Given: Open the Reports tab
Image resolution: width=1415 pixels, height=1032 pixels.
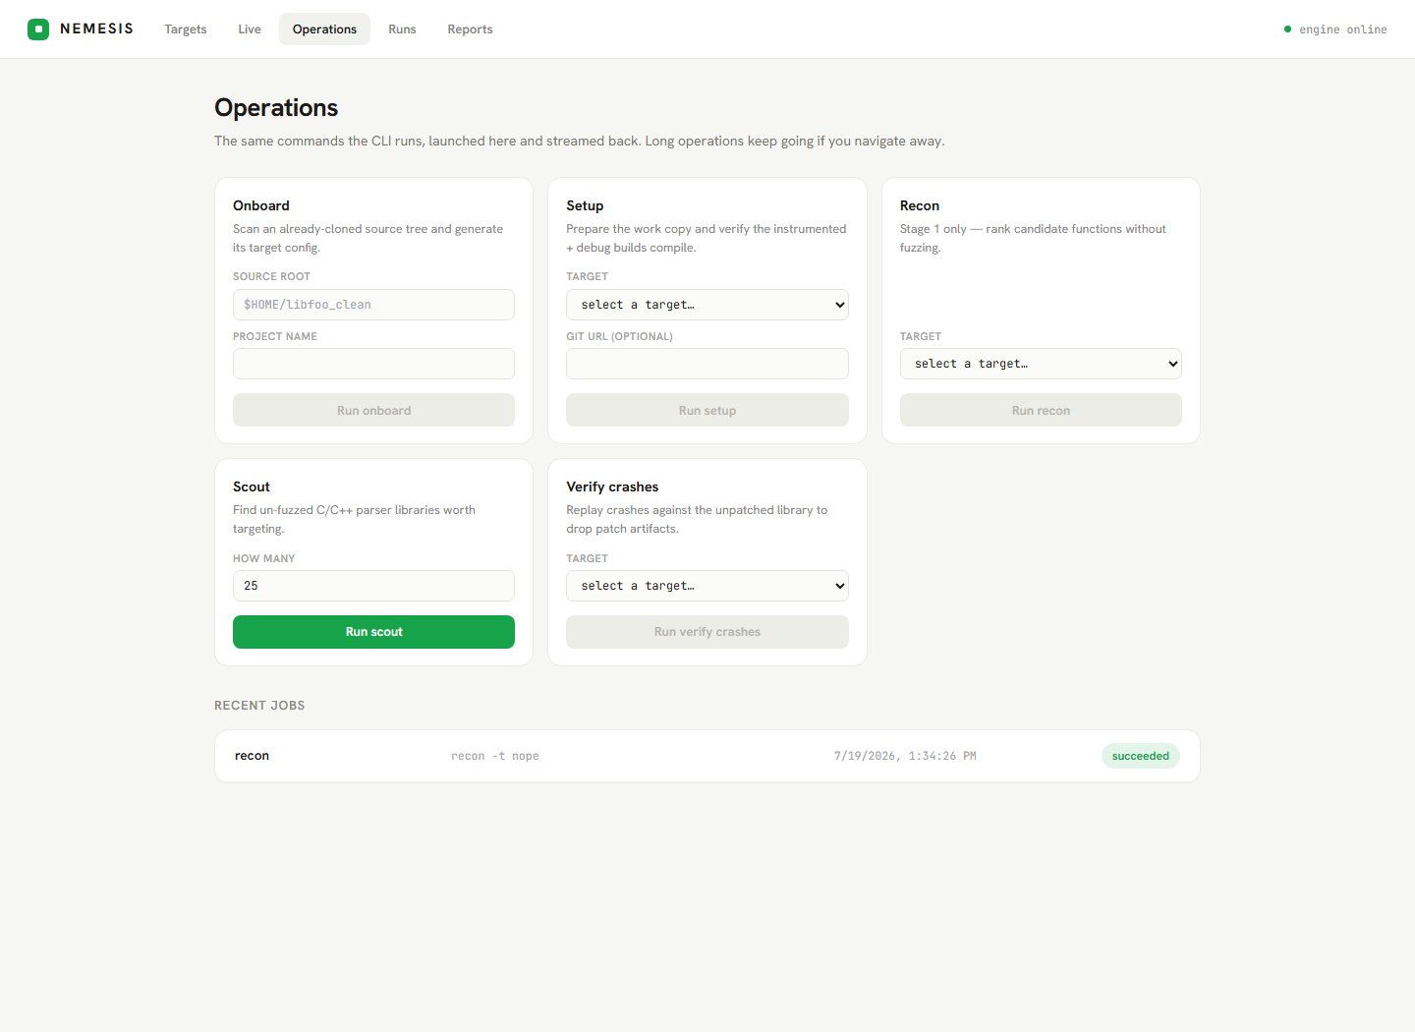Looking at the screenshot, I should [x=470, y=29].
